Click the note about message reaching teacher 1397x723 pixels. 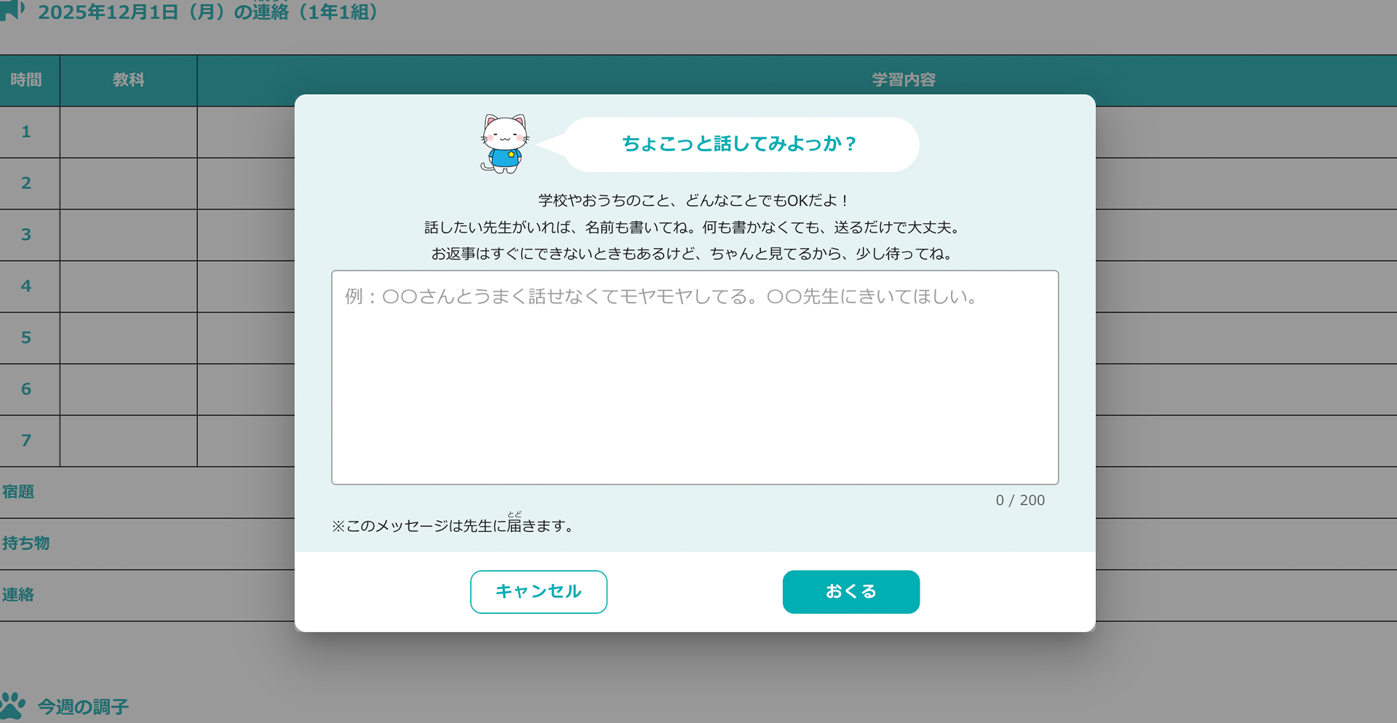coord(454,526)
